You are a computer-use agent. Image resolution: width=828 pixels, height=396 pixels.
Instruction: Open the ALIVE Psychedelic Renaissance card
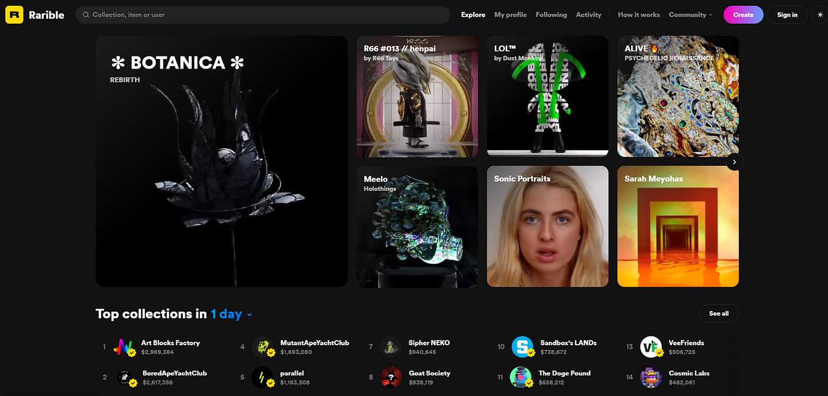coord(678,96)
